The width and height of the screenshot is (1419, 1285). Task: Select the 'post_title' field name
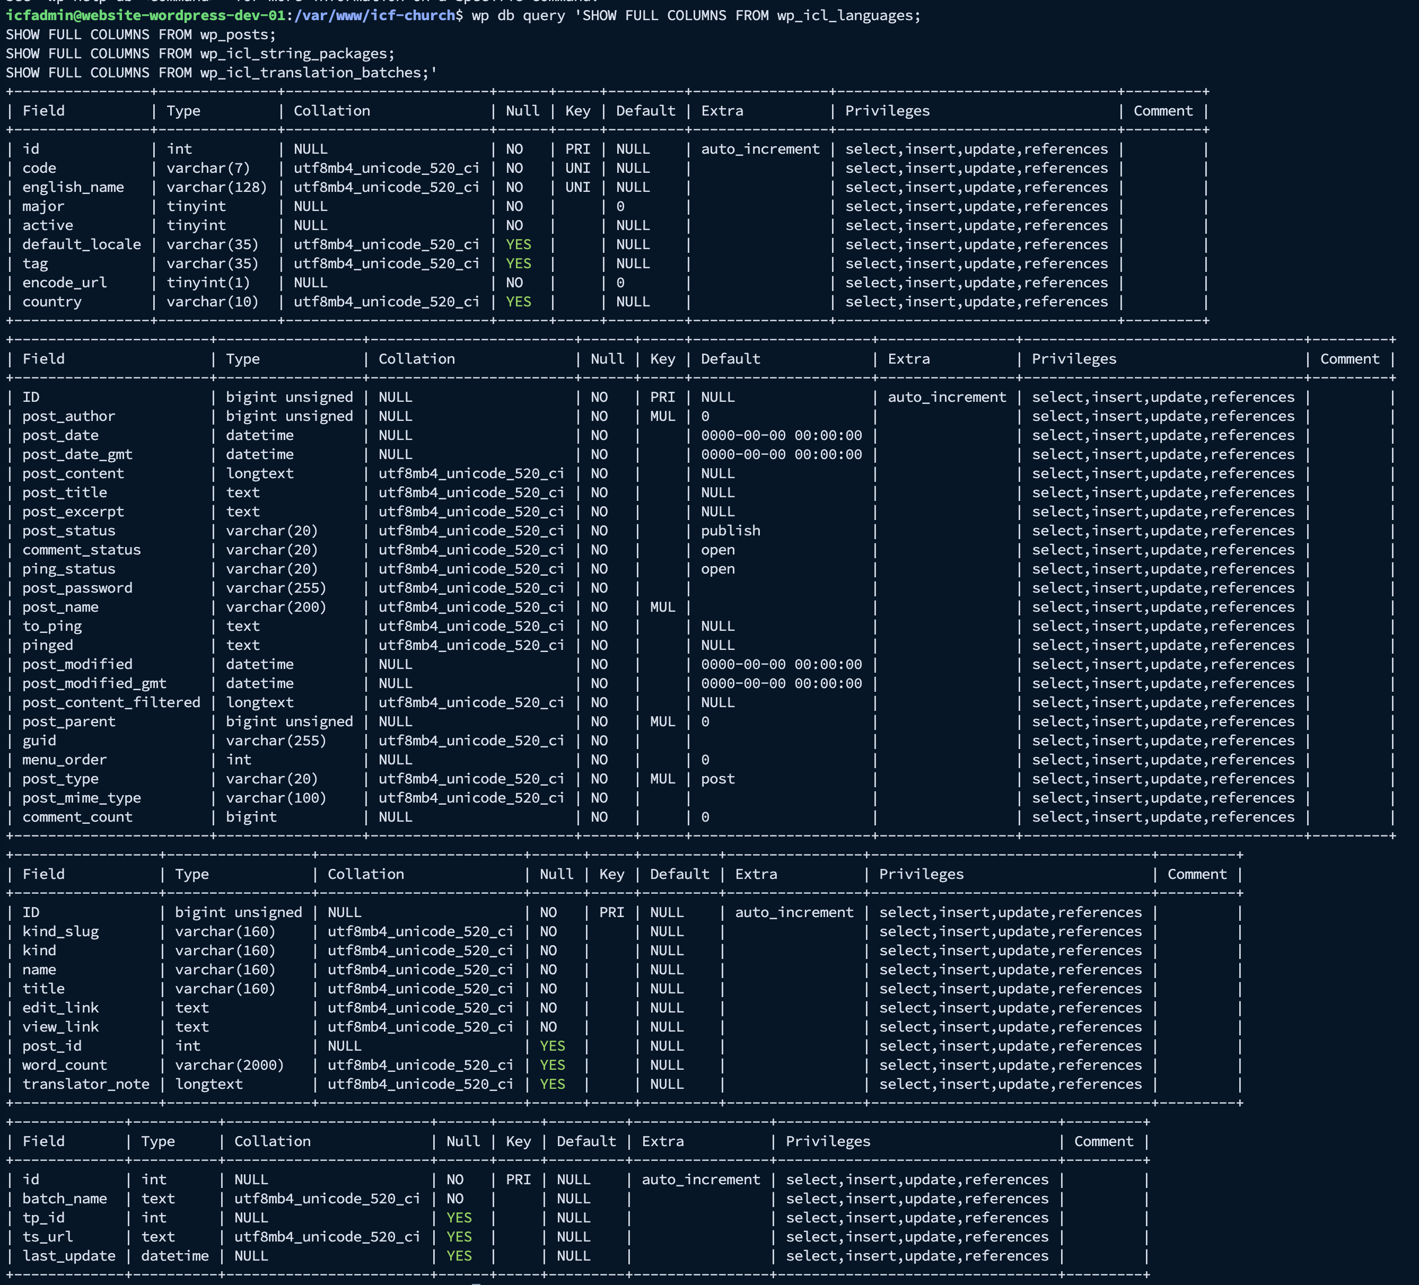(x=65, y=492)
